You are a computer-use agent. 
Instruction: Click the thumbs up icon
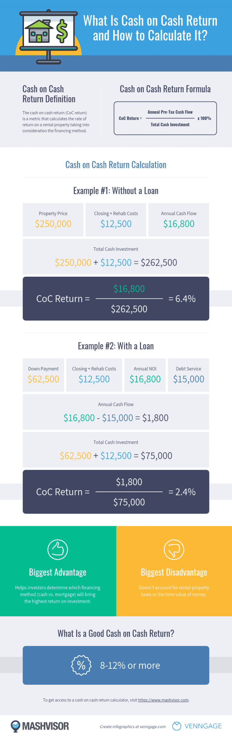58,549
